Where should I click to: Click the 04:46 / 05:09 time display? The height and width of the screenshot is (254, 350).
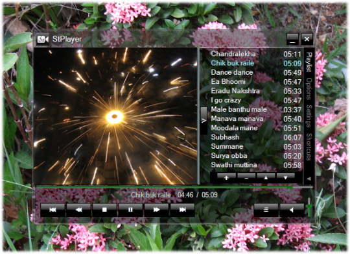197,195
